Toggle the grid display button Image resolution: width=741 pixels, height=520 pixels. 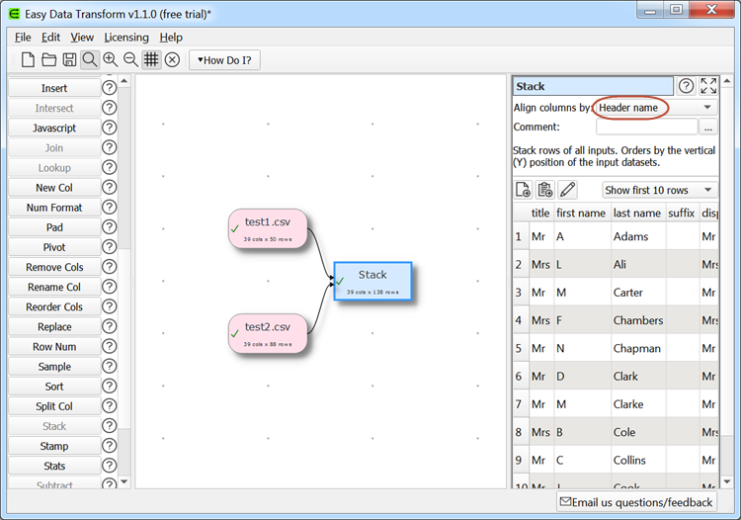(151, 60)
